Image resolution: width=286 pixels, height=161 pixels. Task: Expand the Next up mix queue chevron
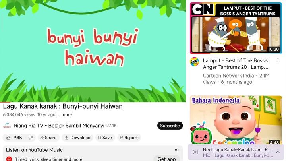click(278, 152)
